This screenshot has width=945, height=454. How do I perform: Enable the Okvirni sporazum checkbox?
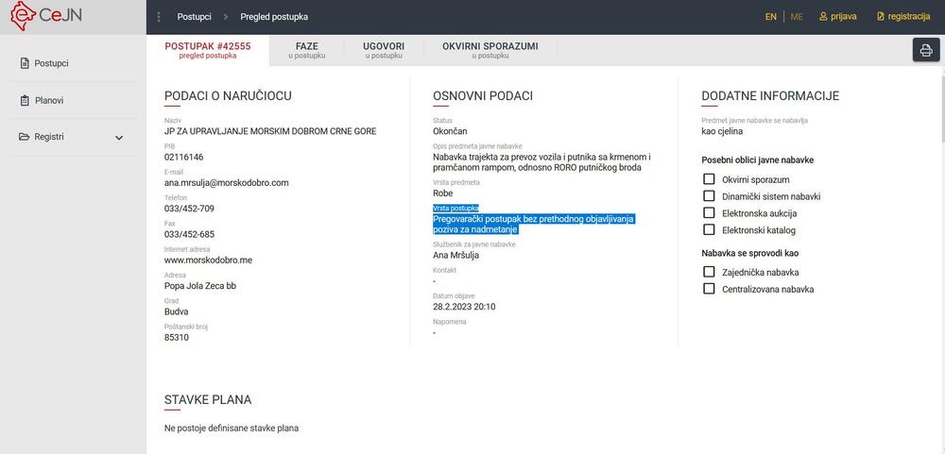709,179
